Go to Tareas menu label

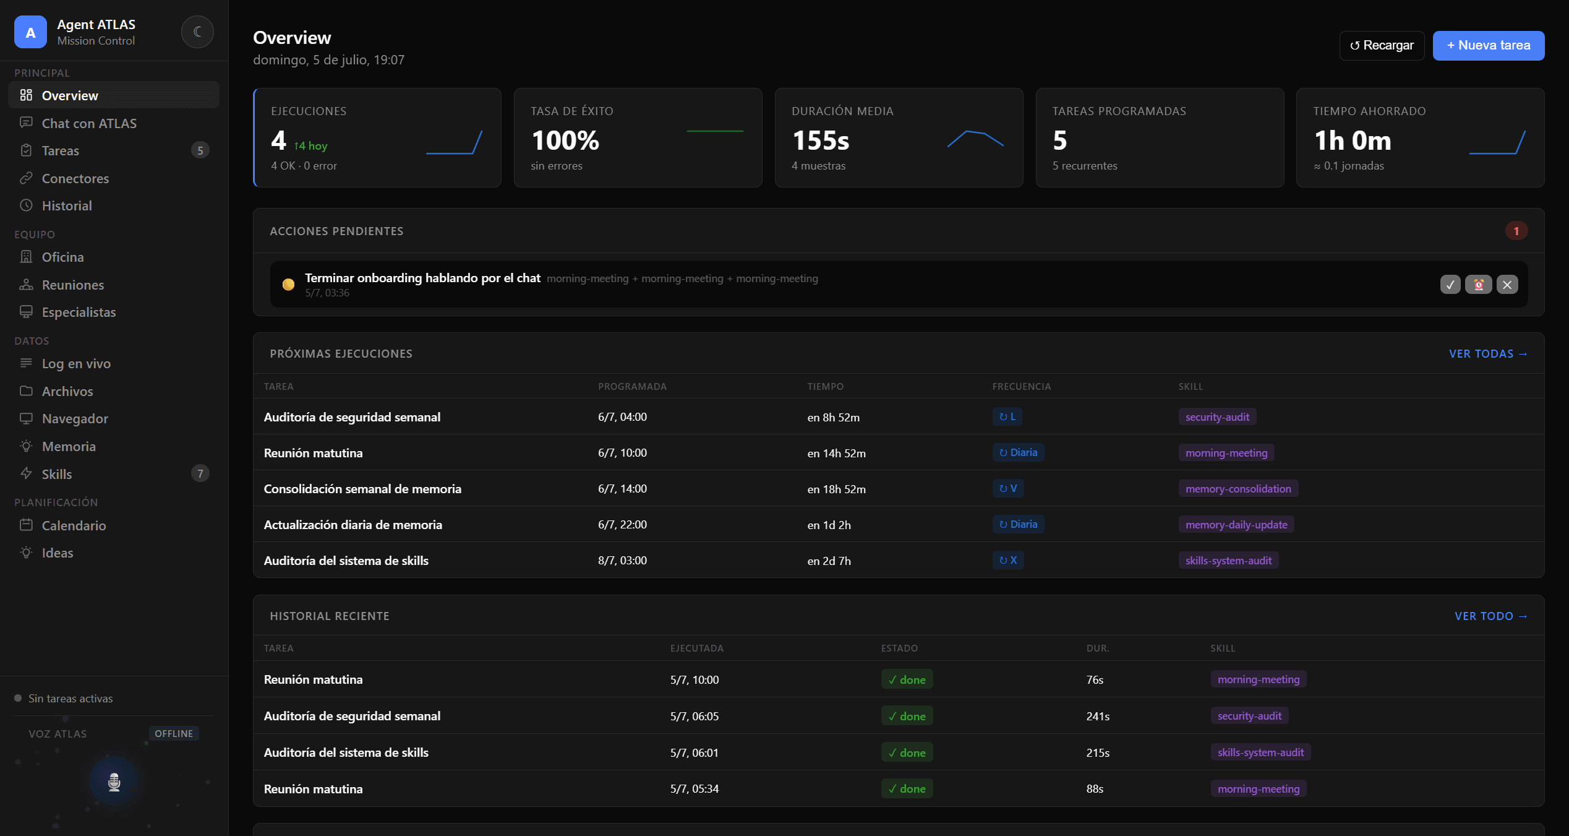pyautogui.click(x=61, y=150)
